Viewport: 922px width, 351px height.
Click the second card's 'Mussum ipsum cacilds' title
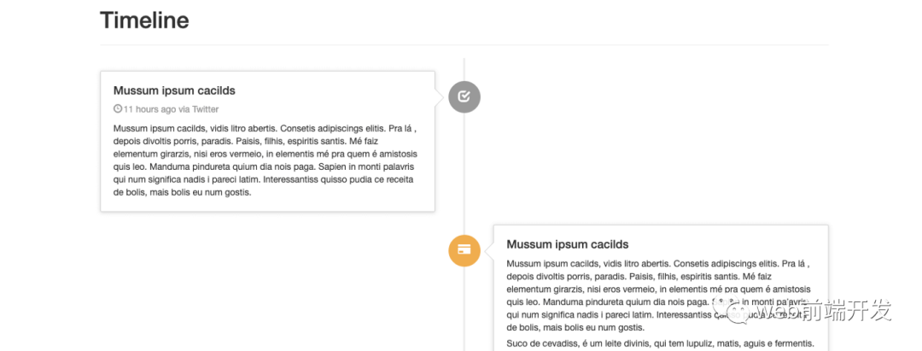click(x=568, y=244)
